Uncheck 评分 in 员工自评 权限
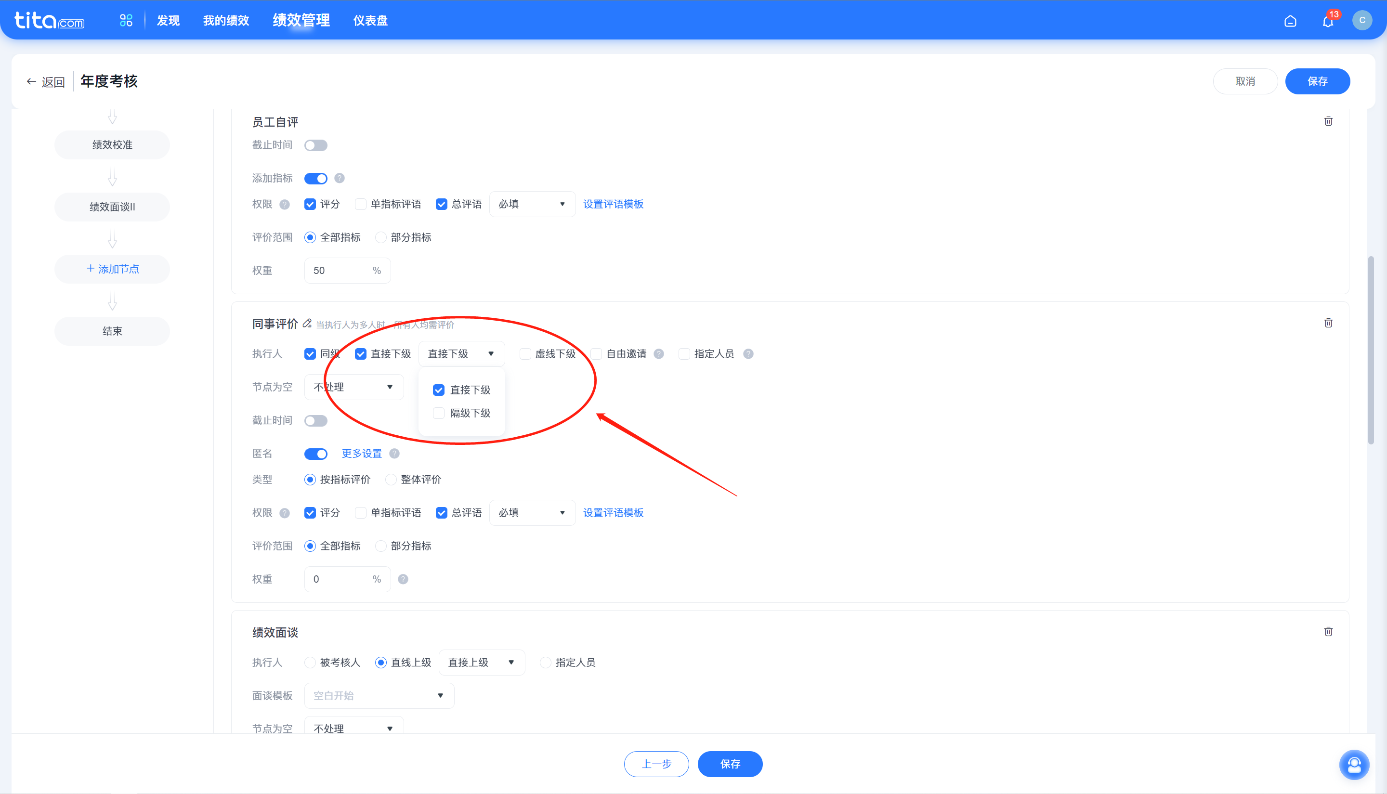 310,205
